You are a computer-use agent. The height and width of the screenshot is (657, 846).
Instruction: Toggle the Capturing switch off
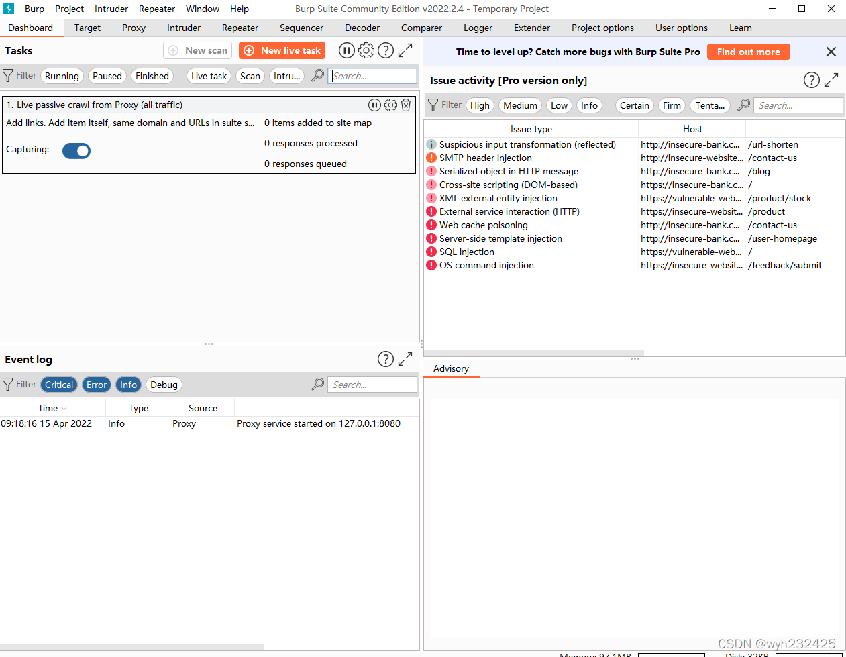(x=76, y=151)
